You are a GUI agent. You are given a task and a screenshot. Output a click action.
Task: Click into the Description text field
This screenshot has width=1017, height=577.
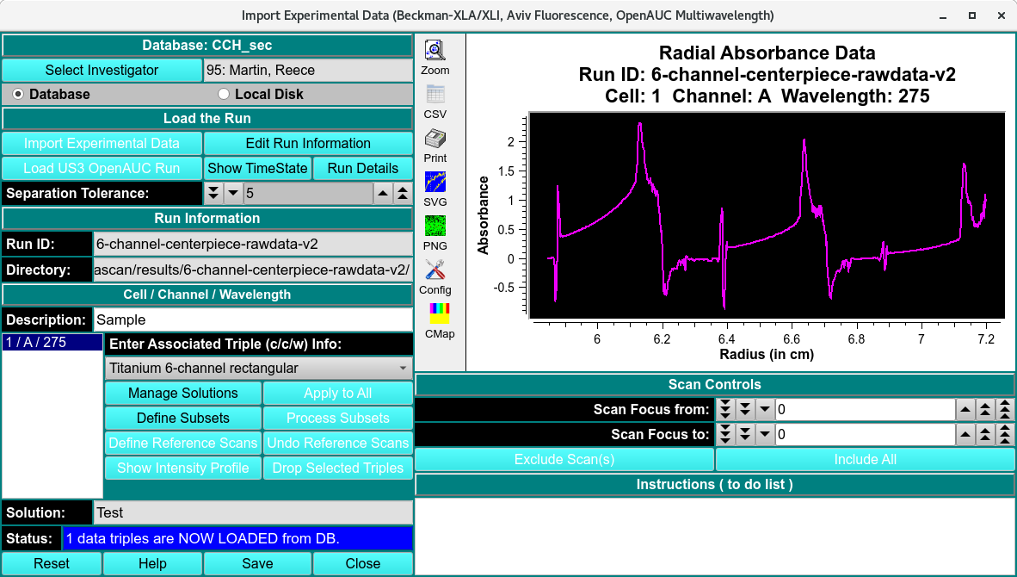click(x=253, y=320)
